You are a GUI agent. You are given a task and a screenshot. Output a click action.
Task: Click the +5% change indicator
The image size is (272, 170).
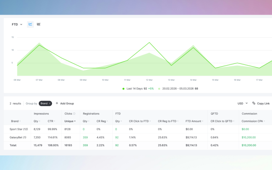[x=151, y=89]
